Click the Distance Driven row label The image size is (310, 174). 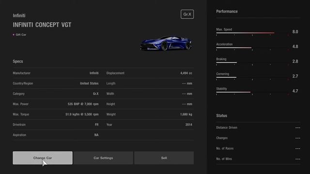(227, 128)
